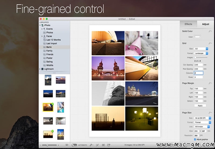Click the Apply button under Page Margin
Image resolution: width=215 pixels, height=149 pixels.
click(200, 105)
